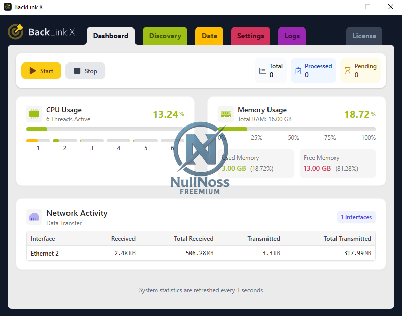The image size is (402, 316).
Task: Click the Processed clipboard icon
Action: coord(298,71)
